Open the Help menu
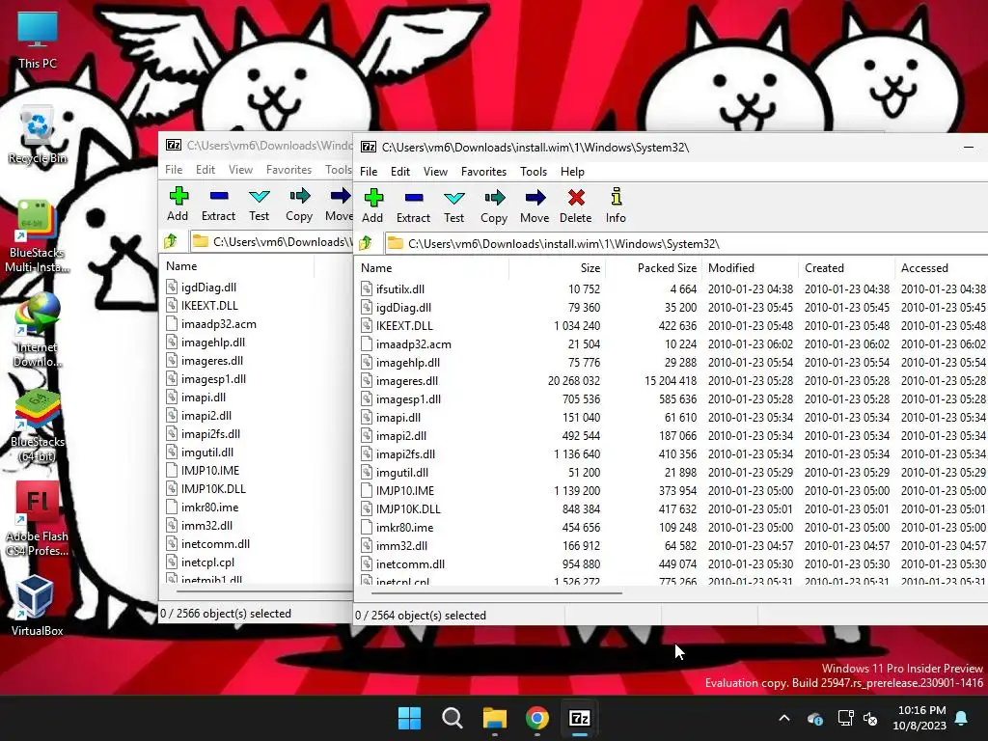Viewport: 988px width, 741px height. click(573, 172)
